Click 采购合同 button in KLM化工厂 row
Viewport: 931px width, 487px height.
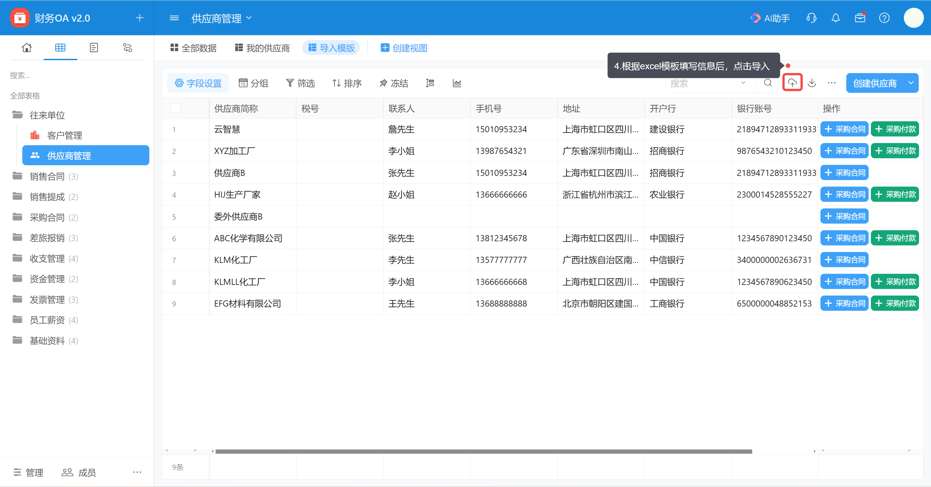(x=844, y=260)
